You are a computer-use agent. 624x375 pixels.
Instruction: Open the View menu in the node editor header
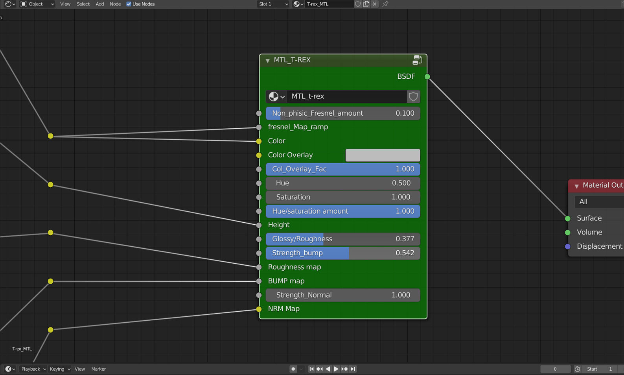pyautogui.click(x=65, y=4)
